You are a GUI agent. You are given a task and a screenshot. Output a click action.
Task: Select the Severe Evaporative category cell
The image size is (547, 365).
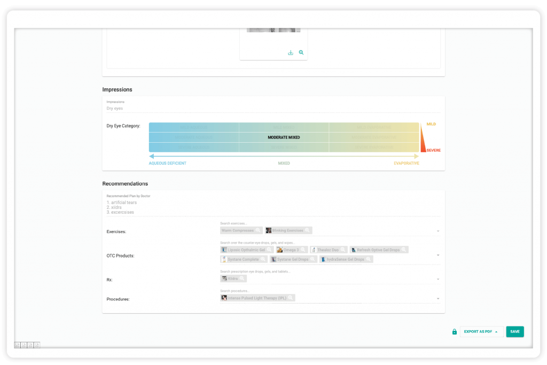pyautogui.click(x=374, y=147)
